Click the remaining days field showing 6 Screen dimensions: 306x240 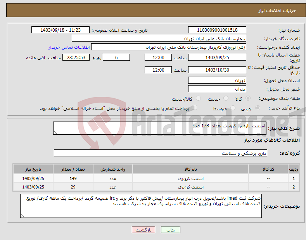click(116, 57)
